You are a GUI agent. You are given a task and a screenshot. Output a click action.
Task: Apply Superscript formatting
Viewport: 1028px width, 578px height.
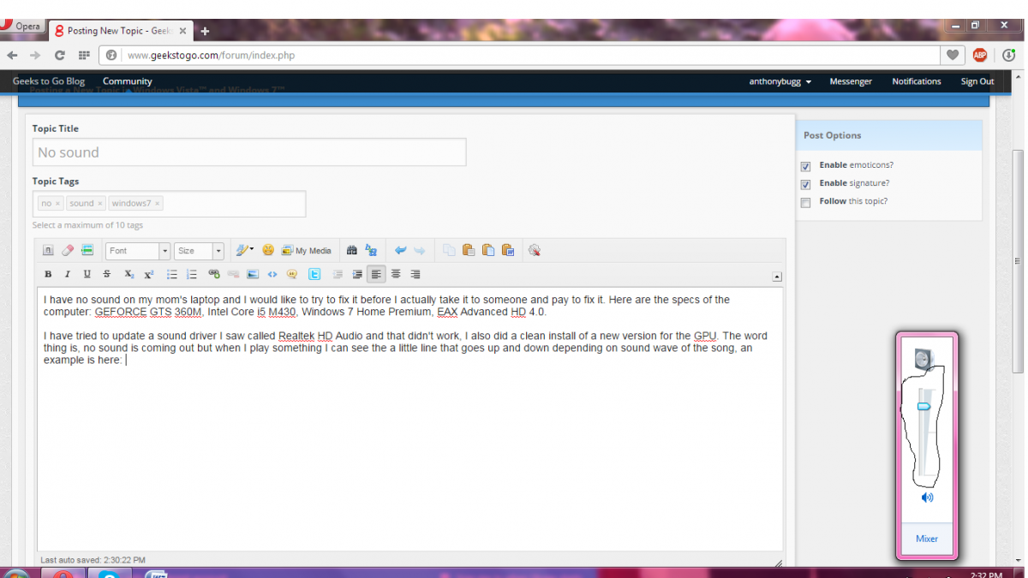pyautogui.click(x=148, y=275)
